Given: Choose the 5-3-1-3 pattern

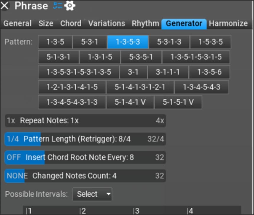Looking at the screenshot, I should (169, 42).
